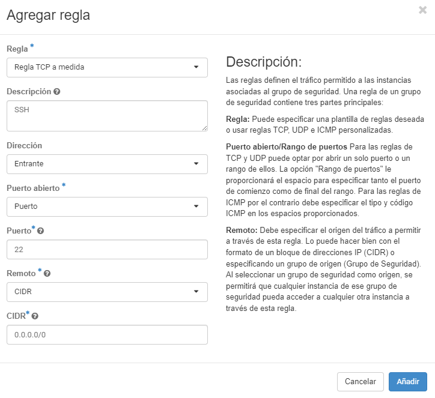The image size is (435, 398).
Task: Click the help icon next to Descripción label
Action: tap(57, 92)
